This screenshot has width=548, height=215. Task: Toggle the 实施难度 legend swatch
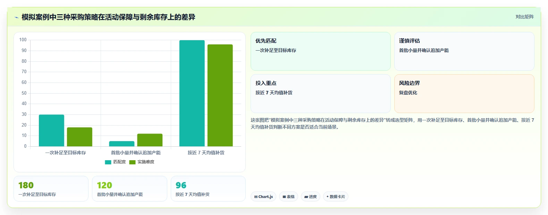(x=132, y=162)
